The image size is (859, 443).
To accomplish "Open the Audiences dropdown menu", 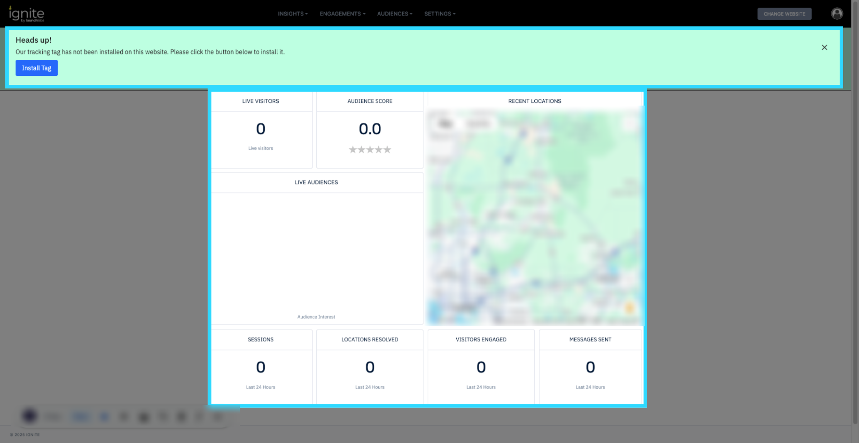I will 394,14.
